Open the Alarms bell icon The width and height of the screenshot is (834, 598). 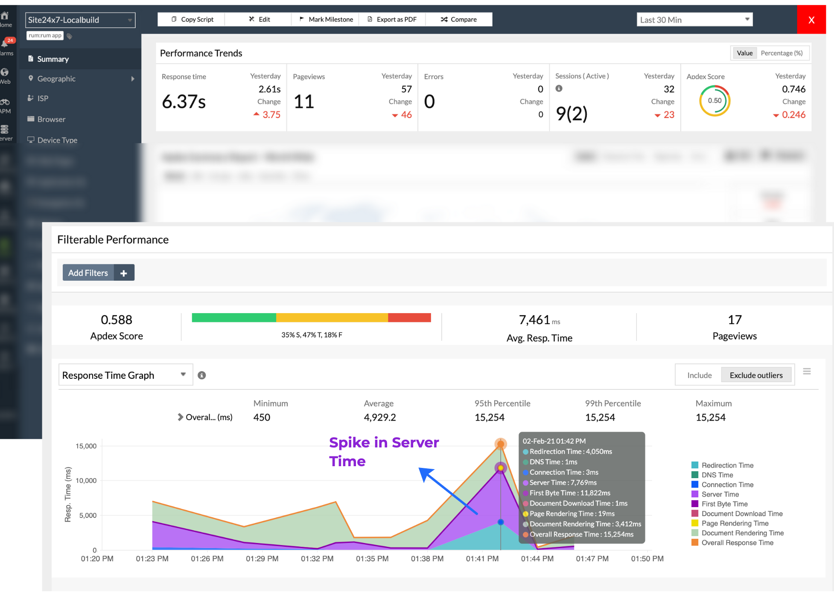coord(5,44)
